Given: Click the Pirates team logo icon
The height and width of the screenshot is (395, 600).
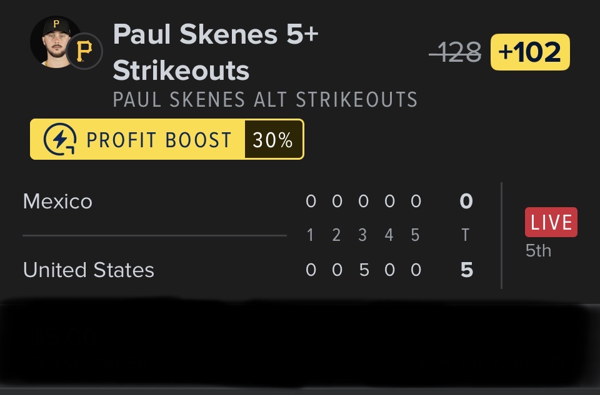Looking at the screenshot, I should 84,52.
